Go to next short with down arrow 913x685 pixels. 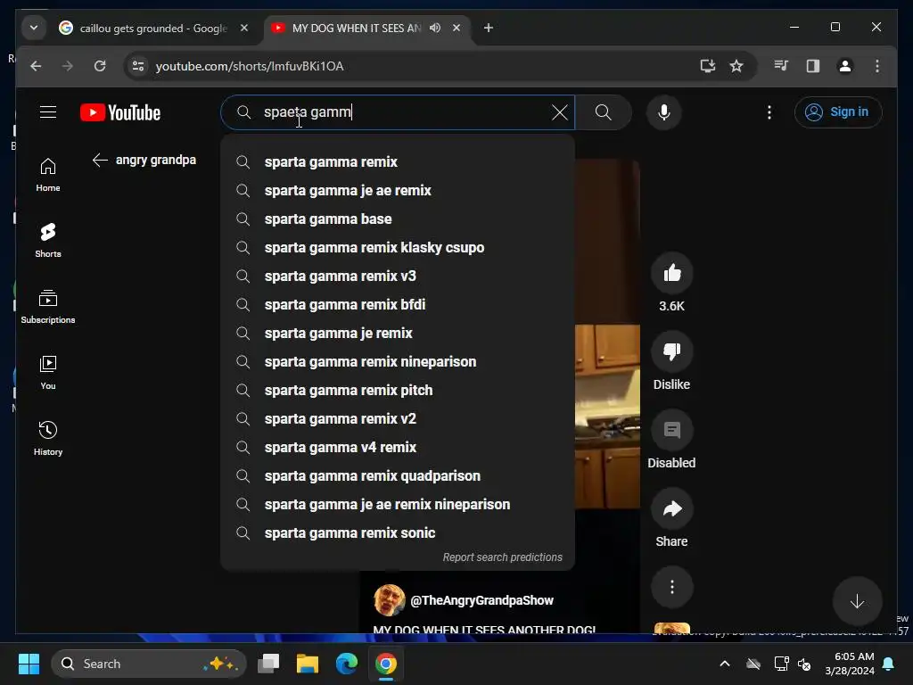pos(857,601)
